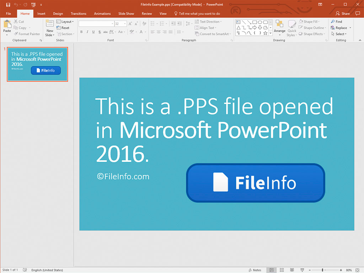Switch to the Insert tab
The image size is (364, 273).
(41, 14)
